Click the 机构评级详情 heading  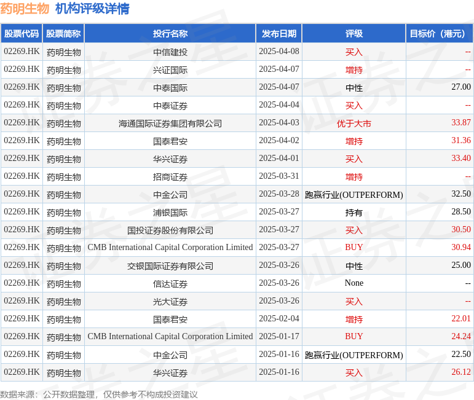[x=92, y=9]
